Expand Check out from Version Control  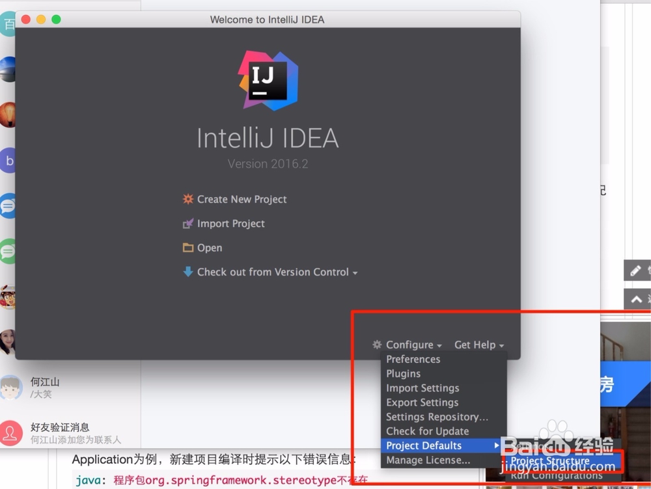[277, 272]
